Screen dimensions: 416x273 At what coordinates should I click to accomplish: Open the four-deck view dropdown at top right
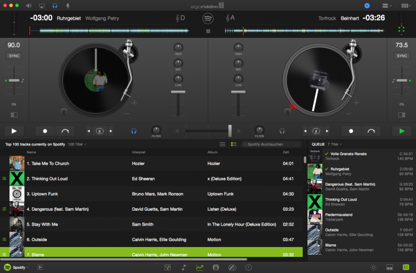pyautogui.click(x=406, y=6)
